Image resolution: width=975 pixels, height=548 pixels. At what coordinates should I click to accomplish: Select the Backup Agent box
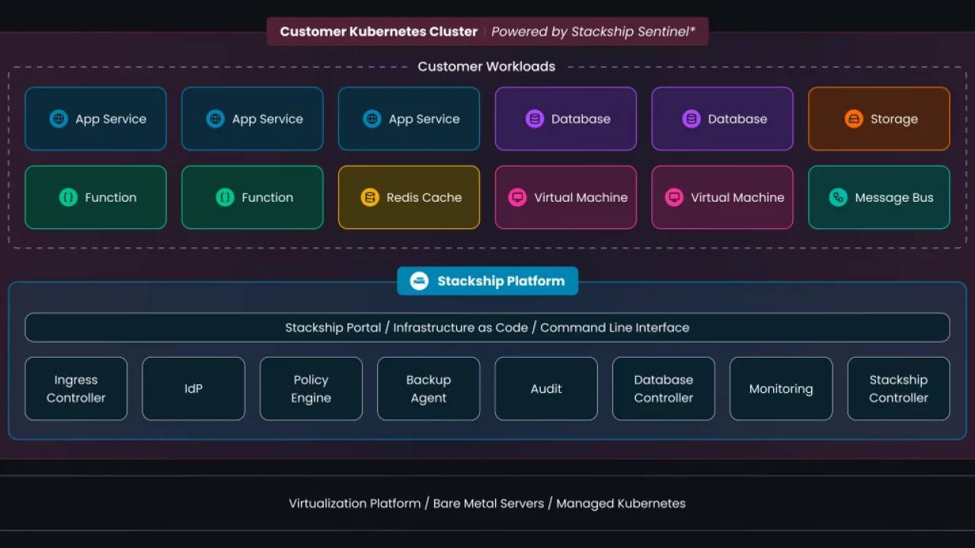(429, 388)
